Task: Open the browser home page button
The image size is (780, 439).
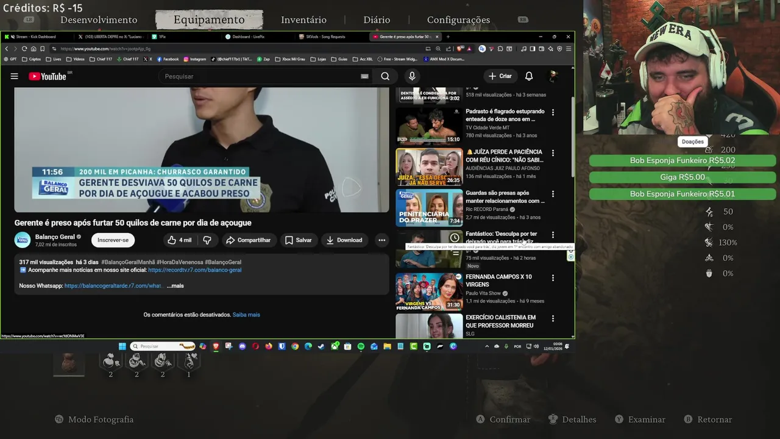Action: coord(33,49)
